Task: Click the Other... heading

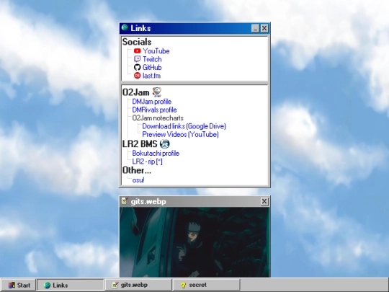Action: click(137, 170)
